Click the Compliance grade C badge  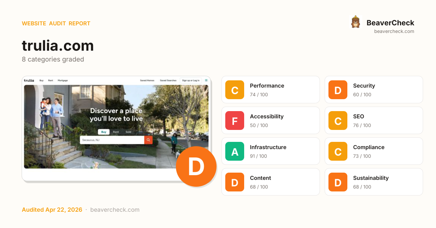point(338,151)
